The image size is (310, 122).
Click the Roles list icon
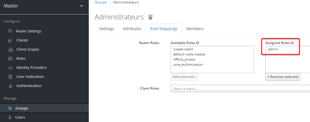10,59
